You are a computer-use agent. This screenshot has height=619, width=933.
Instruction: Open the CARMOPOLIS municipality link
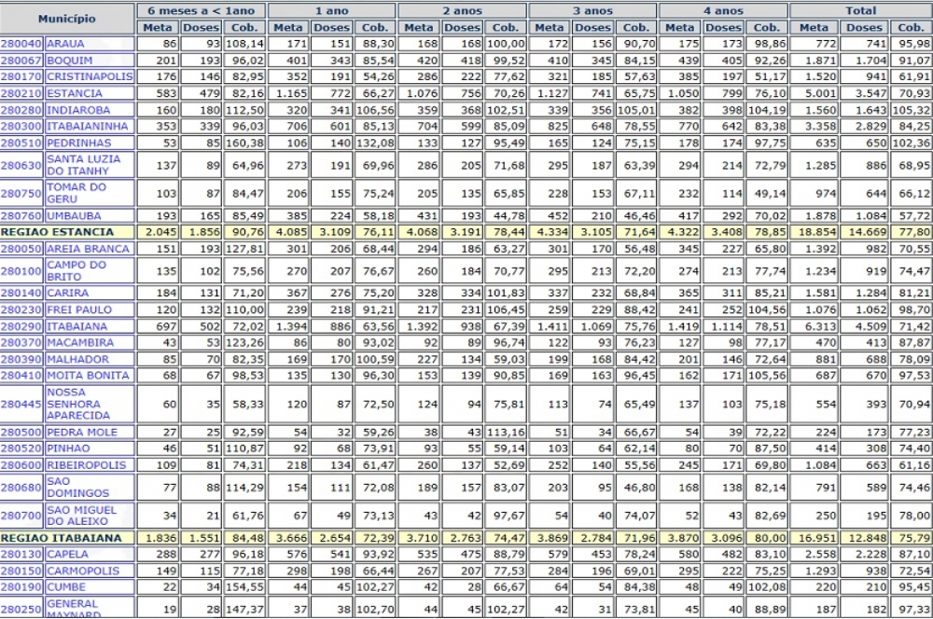pyautogui.click(x=83, y=571)
